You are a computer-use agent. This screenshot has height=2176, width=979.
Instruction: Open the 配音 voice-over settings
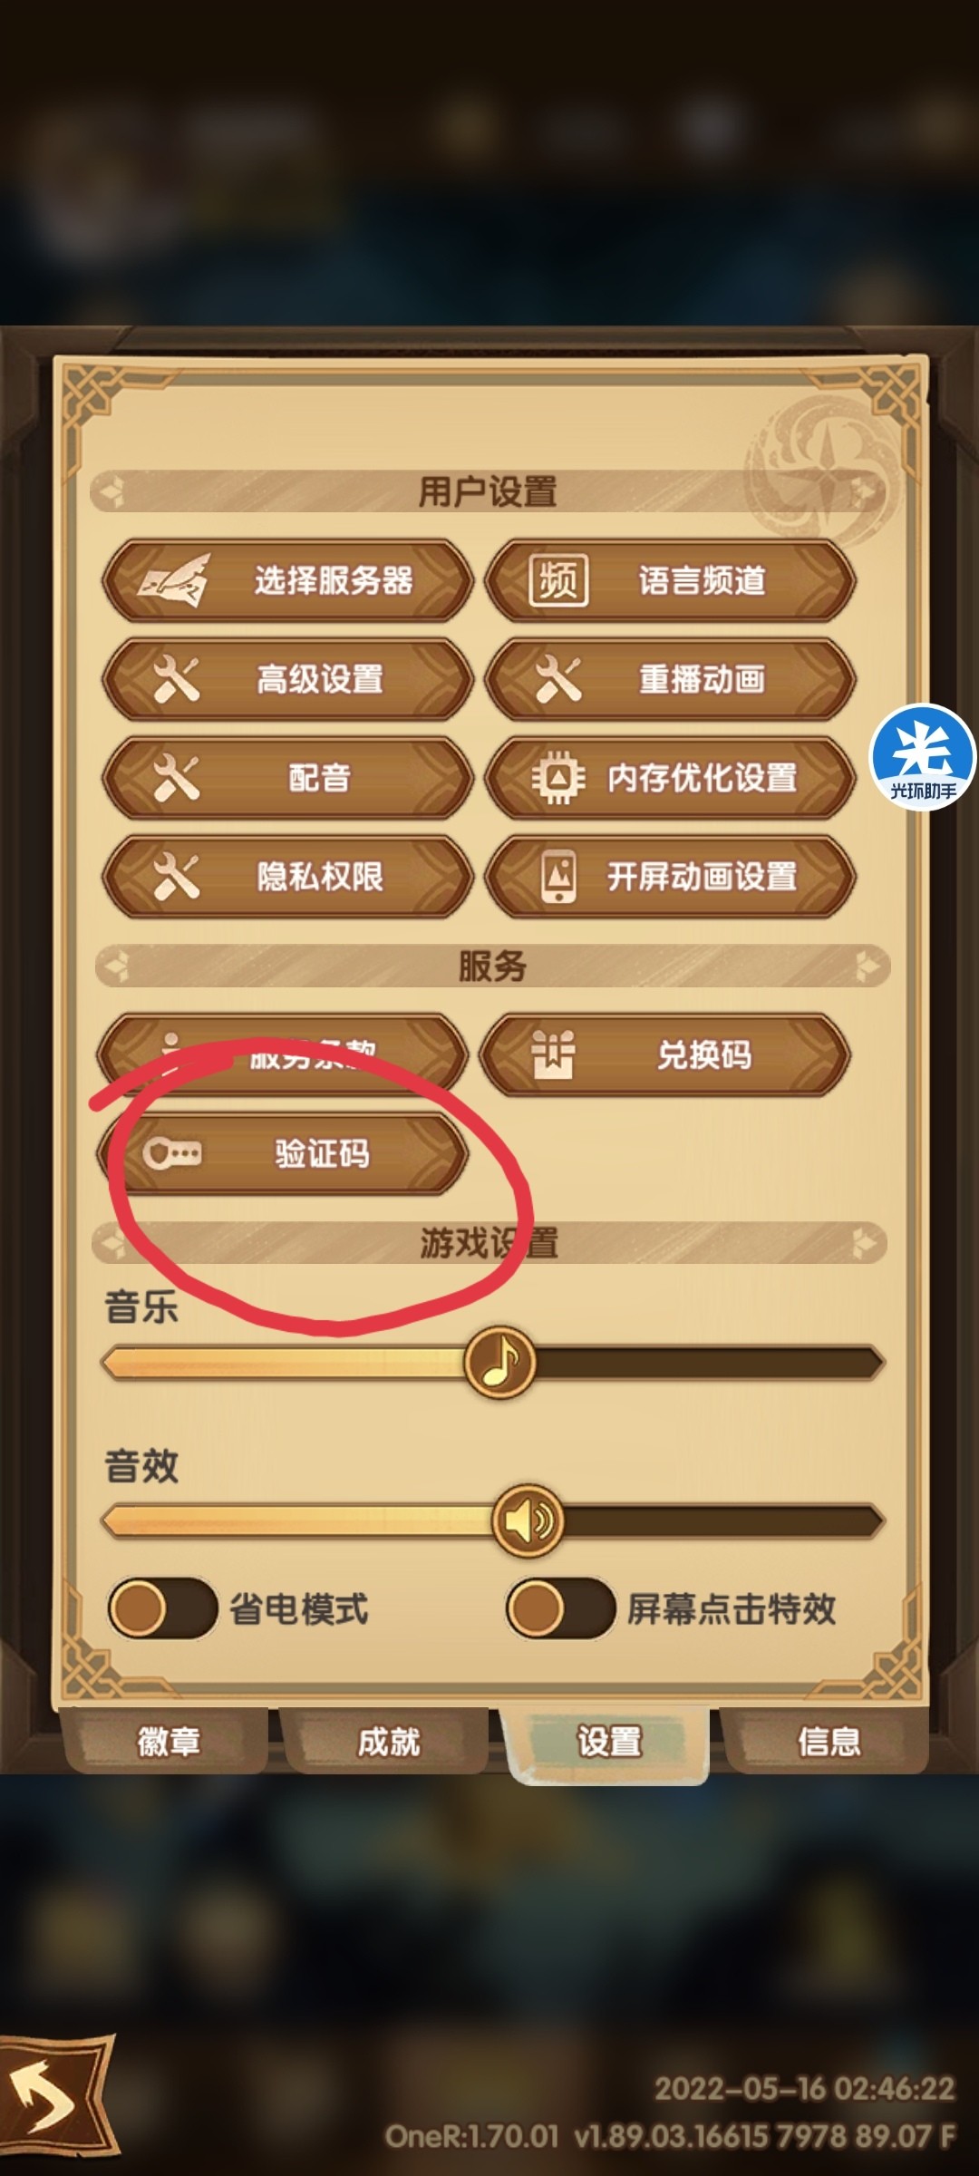[287, 778]
